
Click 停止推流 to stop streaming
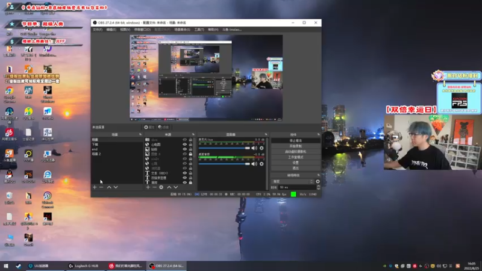[x=295, y=140]
